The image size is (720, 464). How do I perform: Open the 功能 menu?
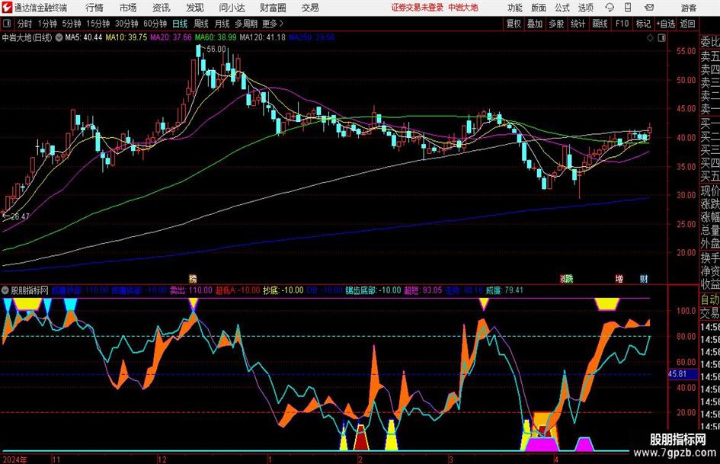515,8
